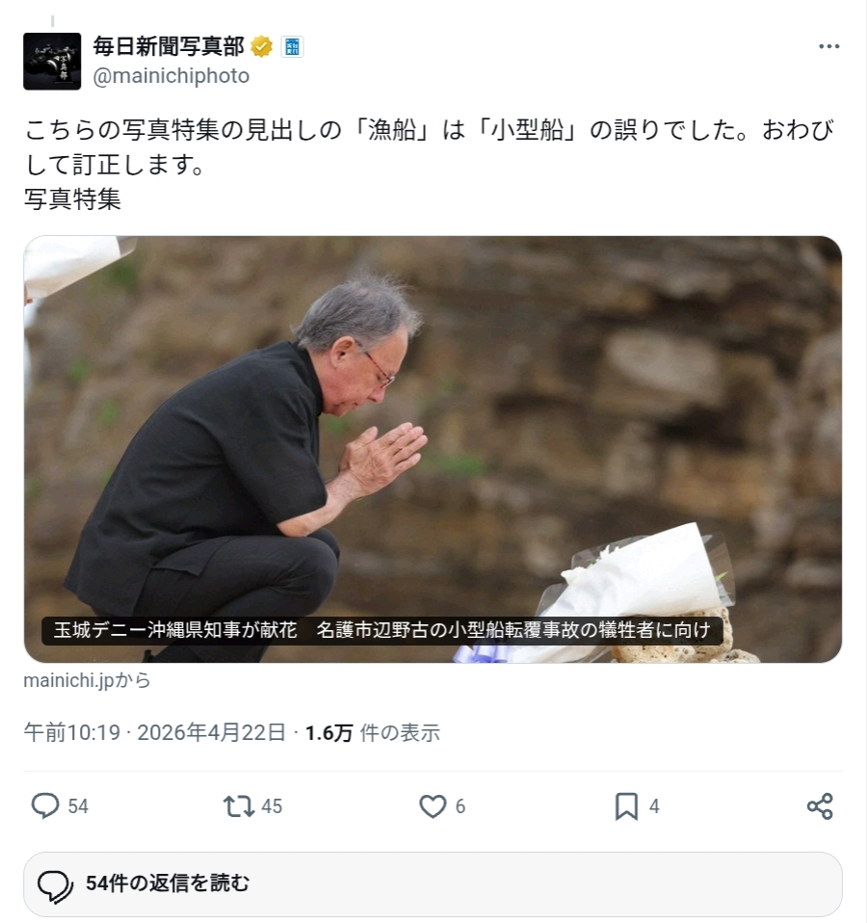Click the card headline about 玉城デニー沖縄県知事
Screen dimensions: 868x923
(381, 630)
